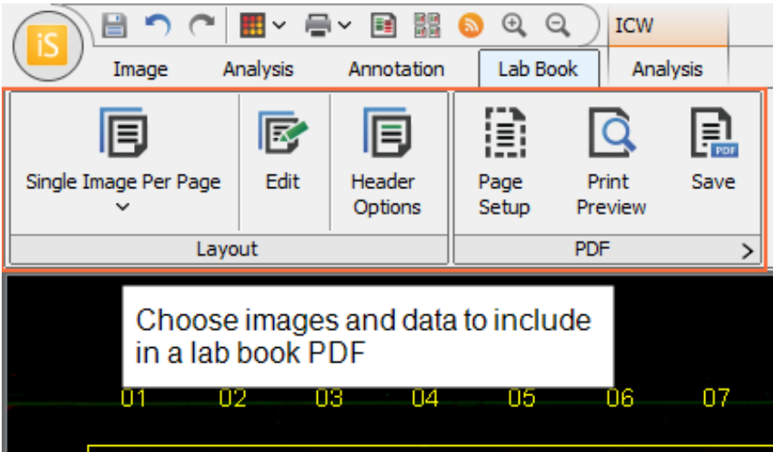Expand the printer dropdown arrow

click(x=344, y=25)
